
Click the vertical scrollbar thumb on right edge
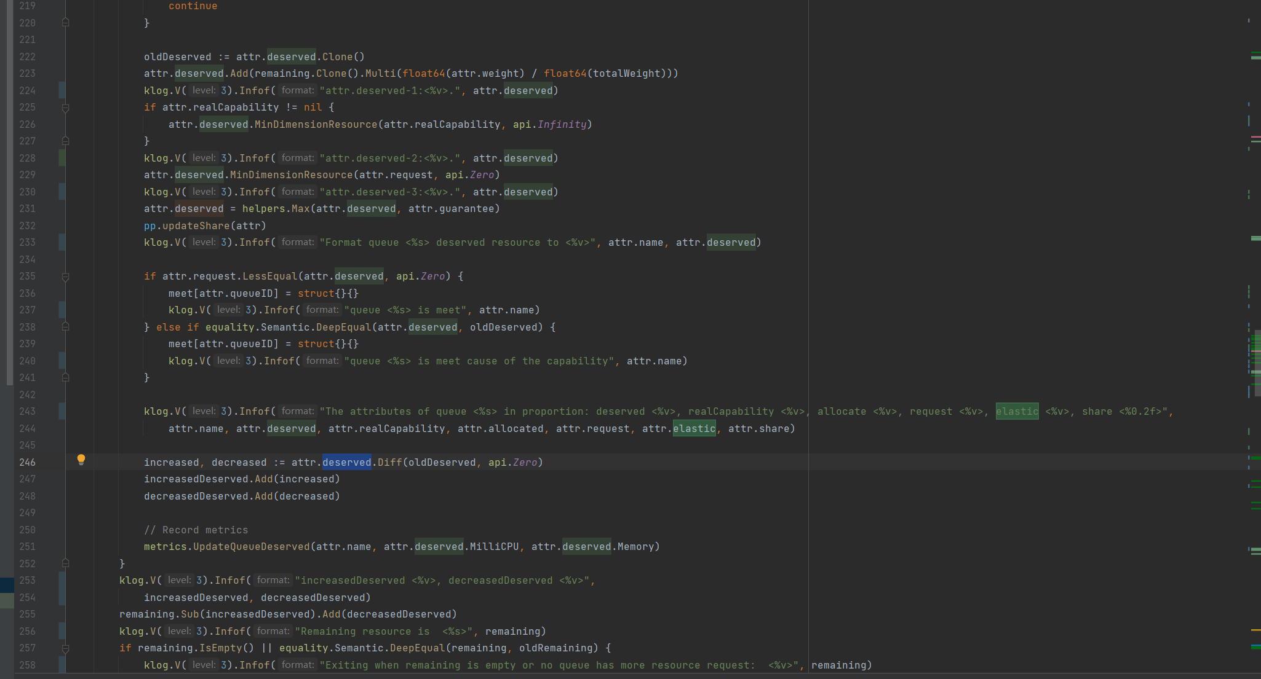click(x=1257, y=363)
